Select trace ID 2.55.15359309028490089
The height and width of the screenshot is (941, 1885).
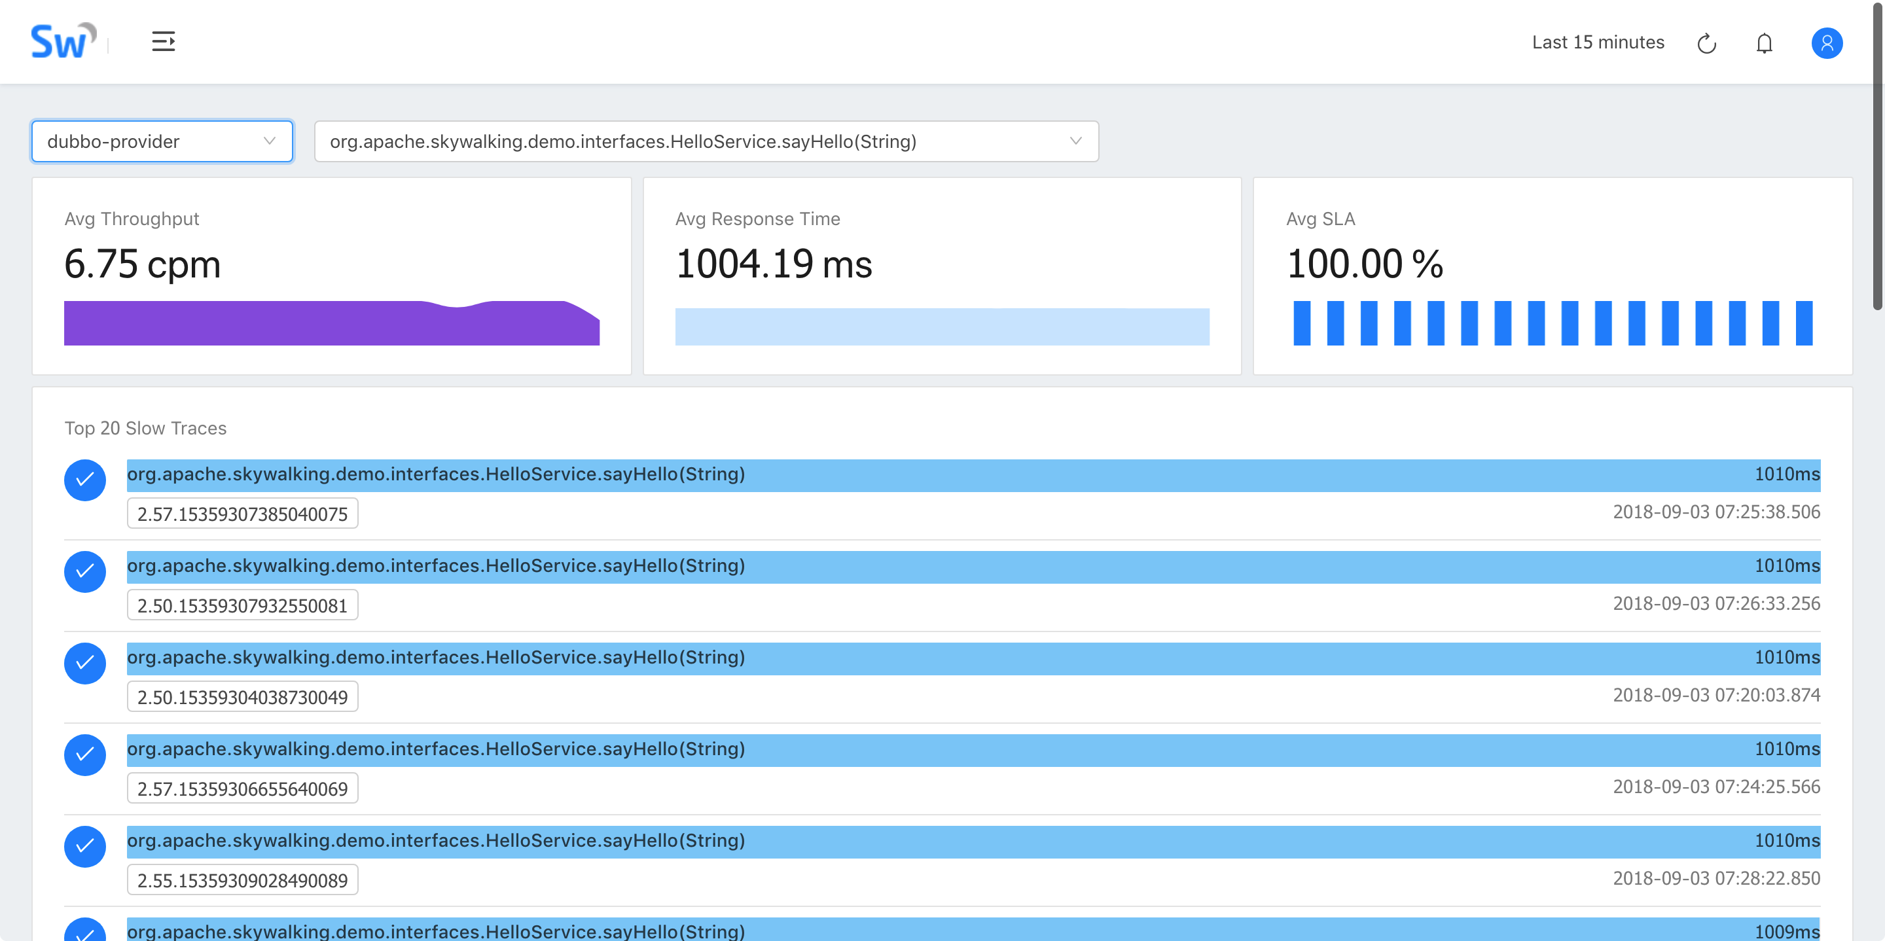tap(242, 879)
